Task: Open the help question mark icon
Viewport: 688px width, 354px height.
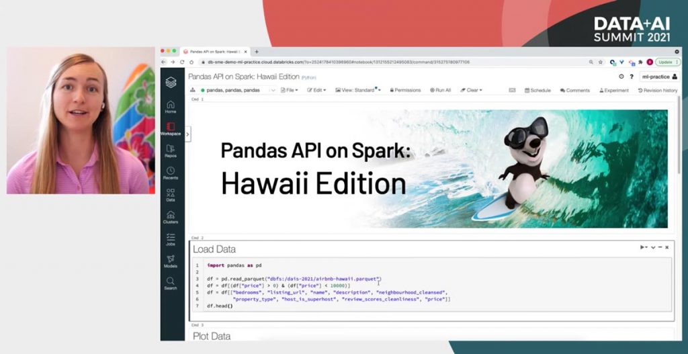Action: tap(632, 77)
